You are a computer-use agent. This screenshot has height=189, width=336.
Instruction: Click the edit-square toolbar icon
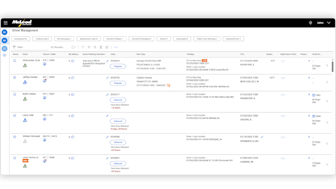click(107, 47)
